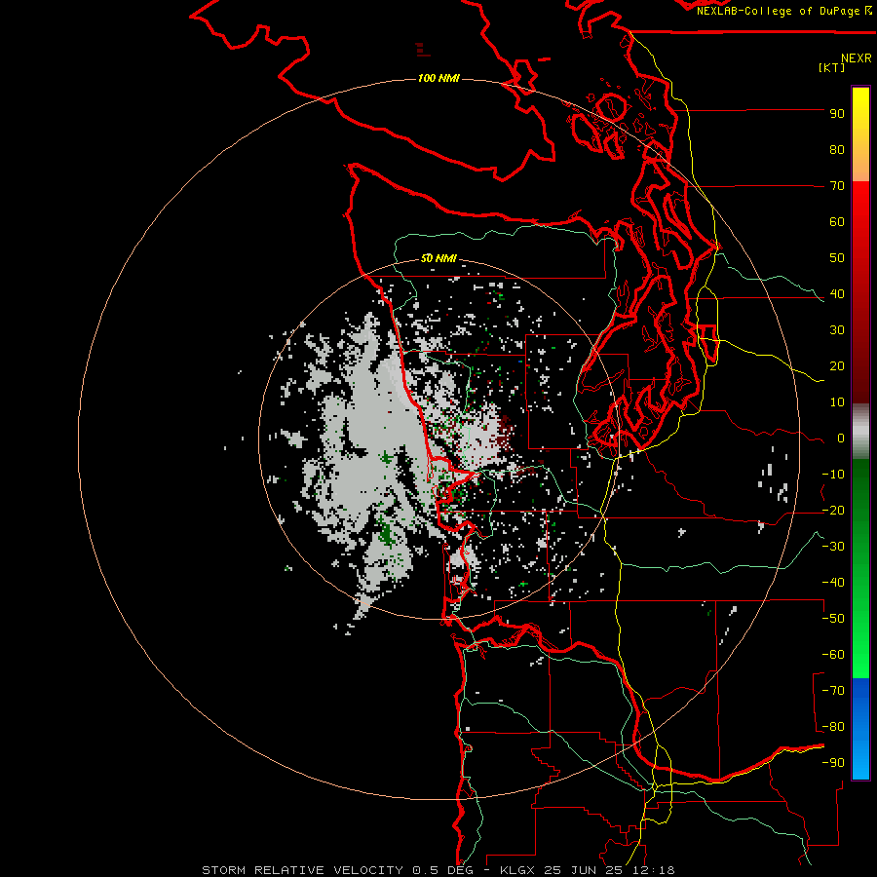Click the -90 value on velocity scale

(x=833, y=763)
